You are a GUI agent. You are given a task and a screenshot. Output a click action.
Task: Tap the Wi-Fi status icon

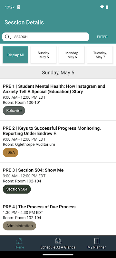pos(102,7)
